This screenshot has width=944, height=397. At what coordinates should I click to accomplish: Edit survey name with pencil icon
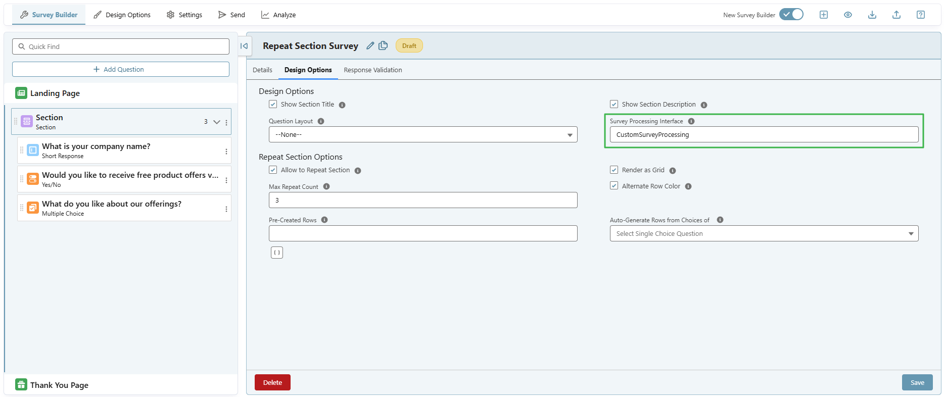[x=370, y=45]
